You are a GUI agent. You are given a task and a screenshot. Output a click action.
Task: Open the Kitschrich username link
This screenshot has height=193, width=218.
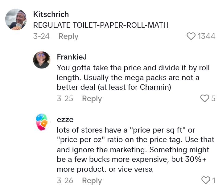click(x=51, y=14)
